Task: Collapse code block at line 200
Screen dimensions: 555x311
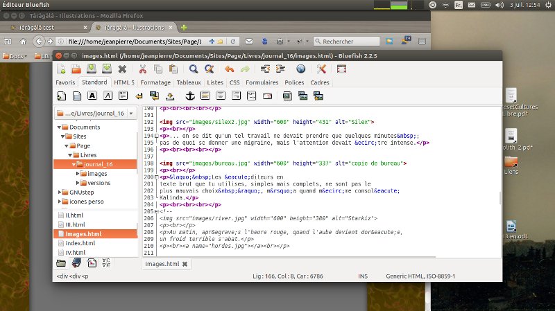Action: pos(157,177)
